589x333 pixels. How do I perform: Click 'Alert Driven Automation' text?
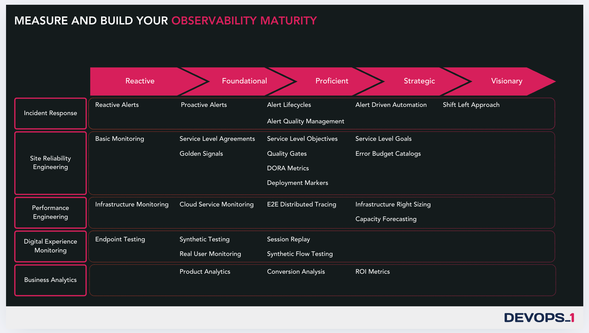[391, 105]
